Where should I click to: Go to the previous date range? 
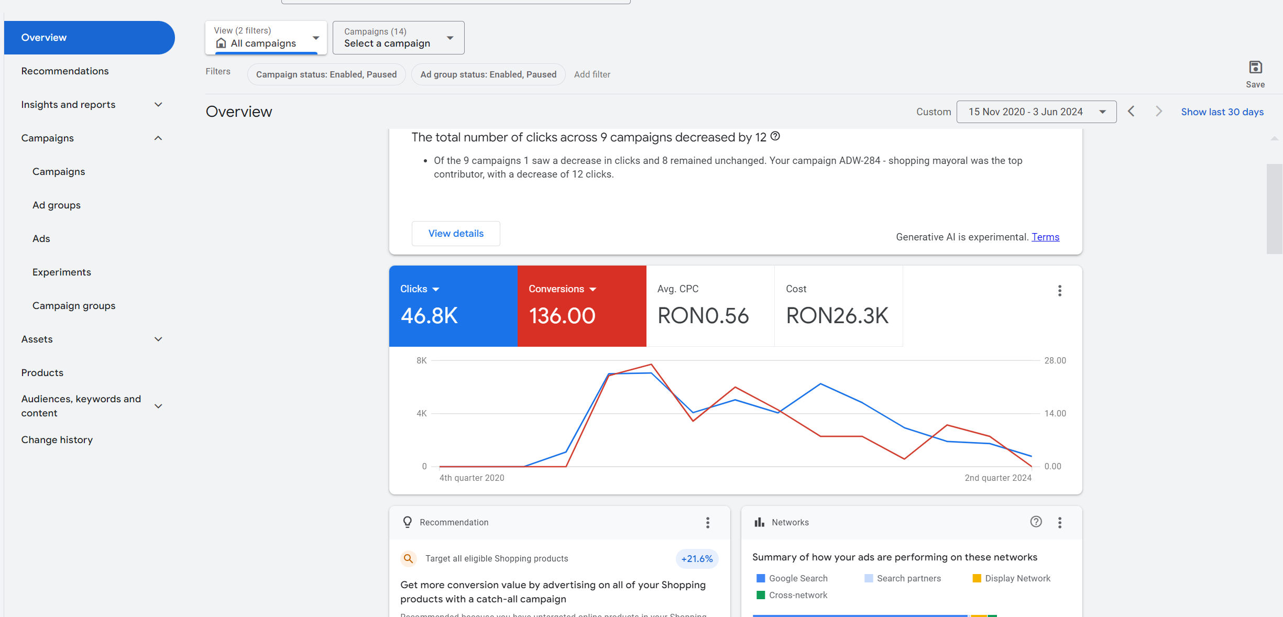(1131, 112)
